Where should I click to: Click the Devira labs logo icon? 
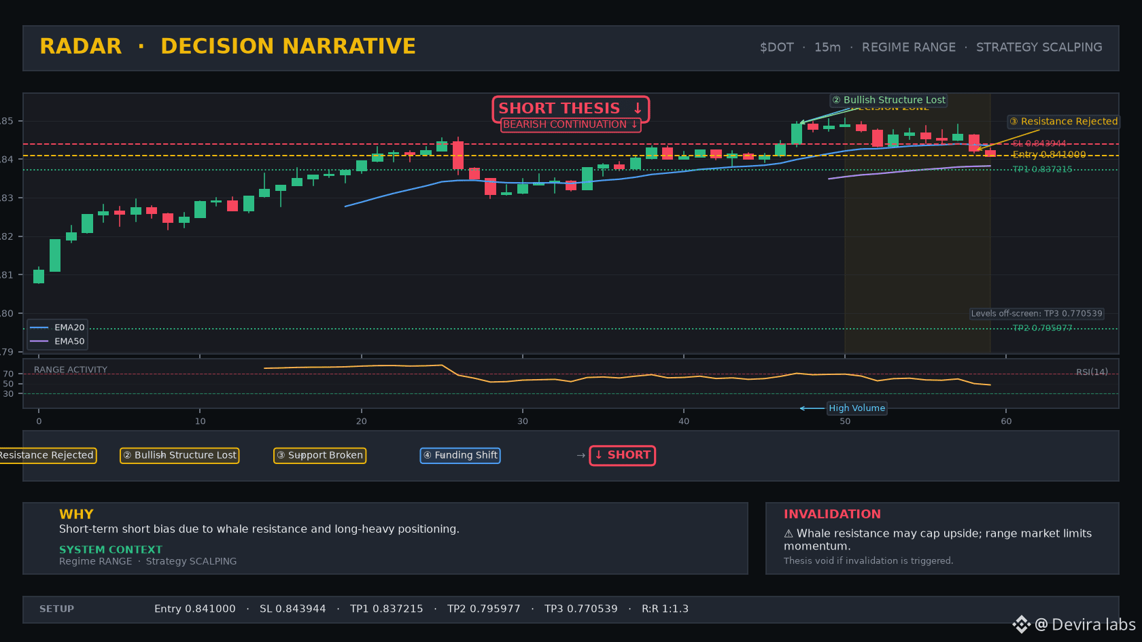click(x=1021, y=624)
